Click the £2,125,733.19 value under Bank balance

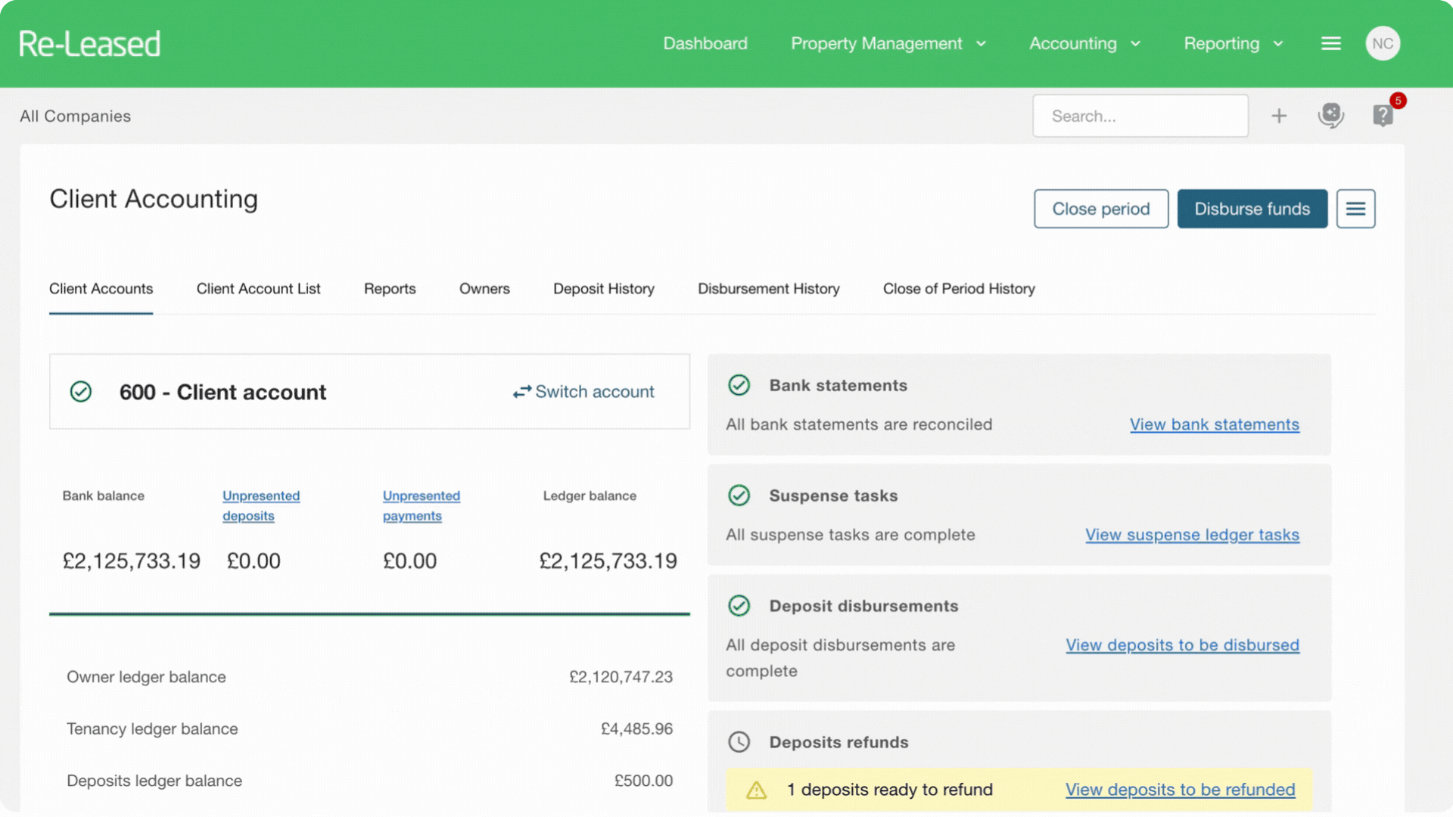tap(132, 561)
